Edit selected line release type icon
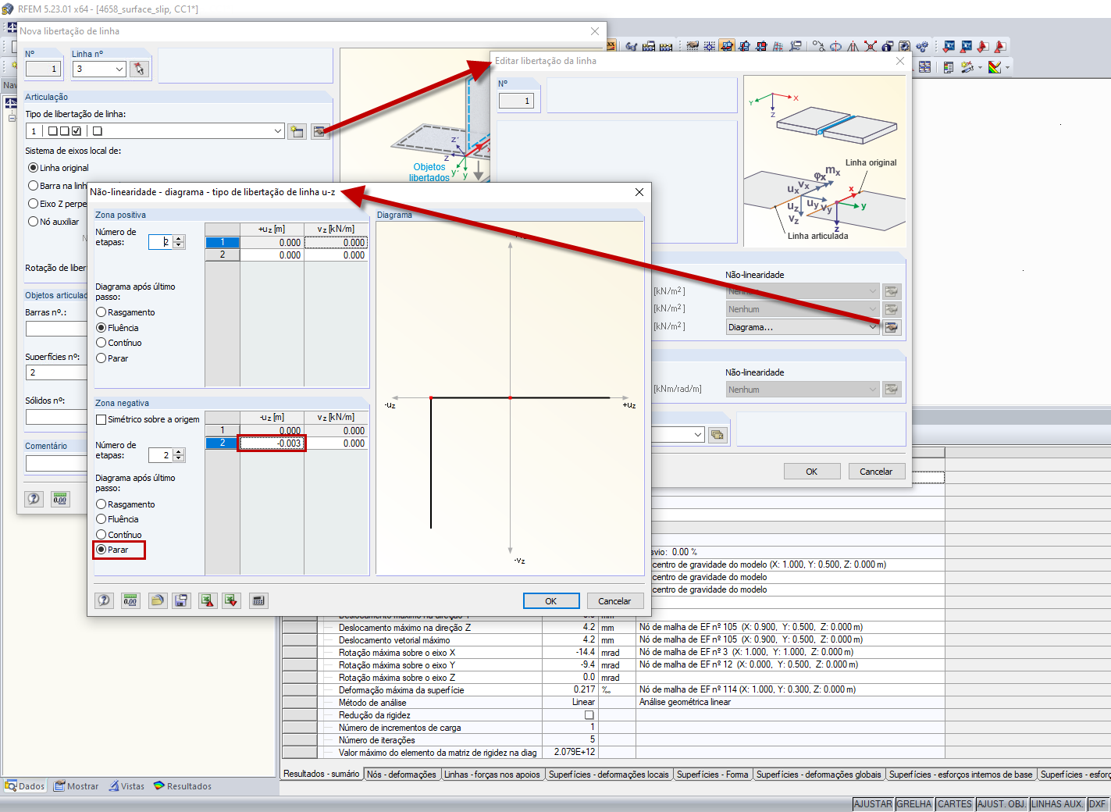 (x=319, y=131)
